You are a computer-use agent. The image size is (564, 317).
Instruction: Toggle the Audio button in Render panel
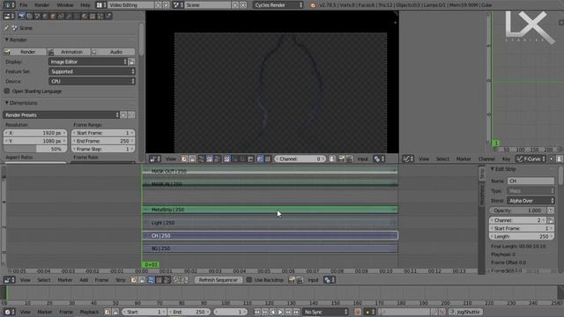pos(113,52)
